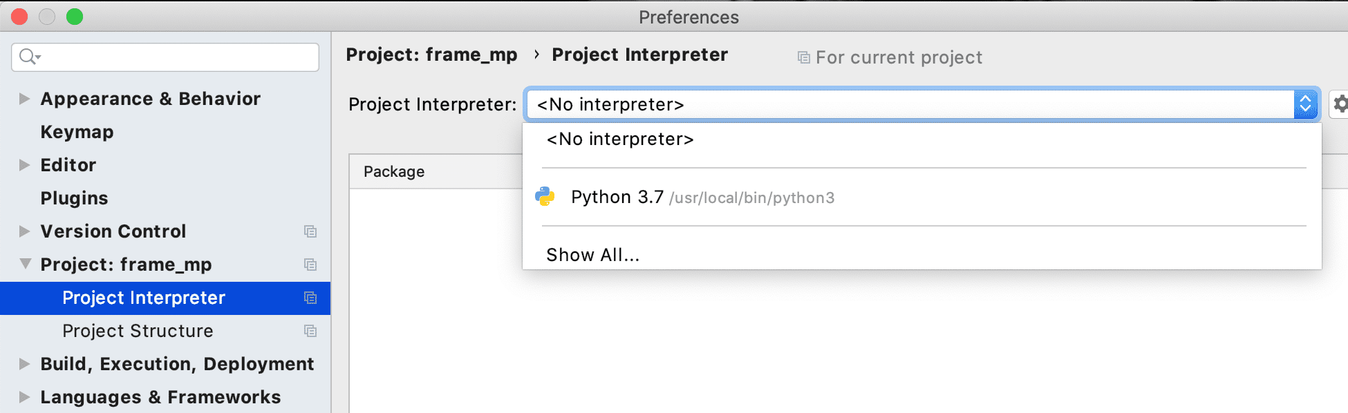Expand Languages & Frameworks section
1348x413 pixels.
tap(24, 397)
